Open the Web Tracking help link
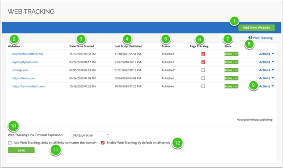The image size is (283, 168). point(263,38)
